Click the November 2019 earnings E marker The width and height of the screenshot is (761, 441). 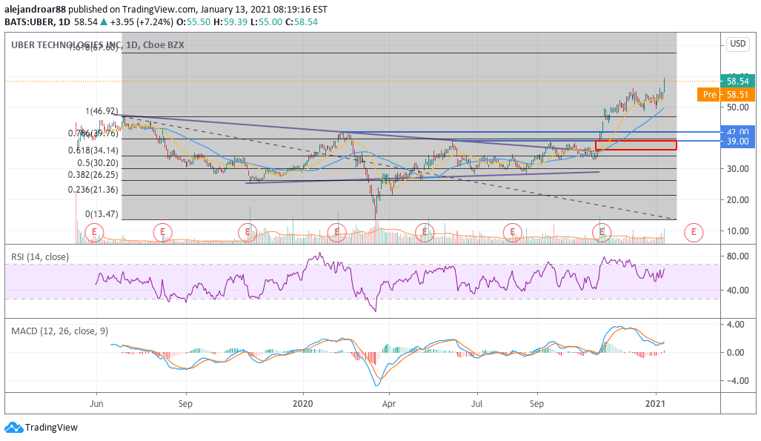click(x=247, y=232)
